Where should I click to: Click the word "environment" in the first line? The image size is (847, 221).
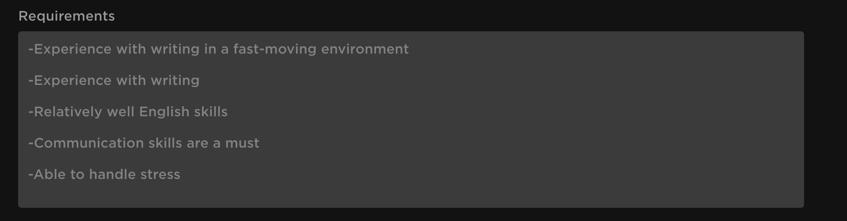(365, 49)
